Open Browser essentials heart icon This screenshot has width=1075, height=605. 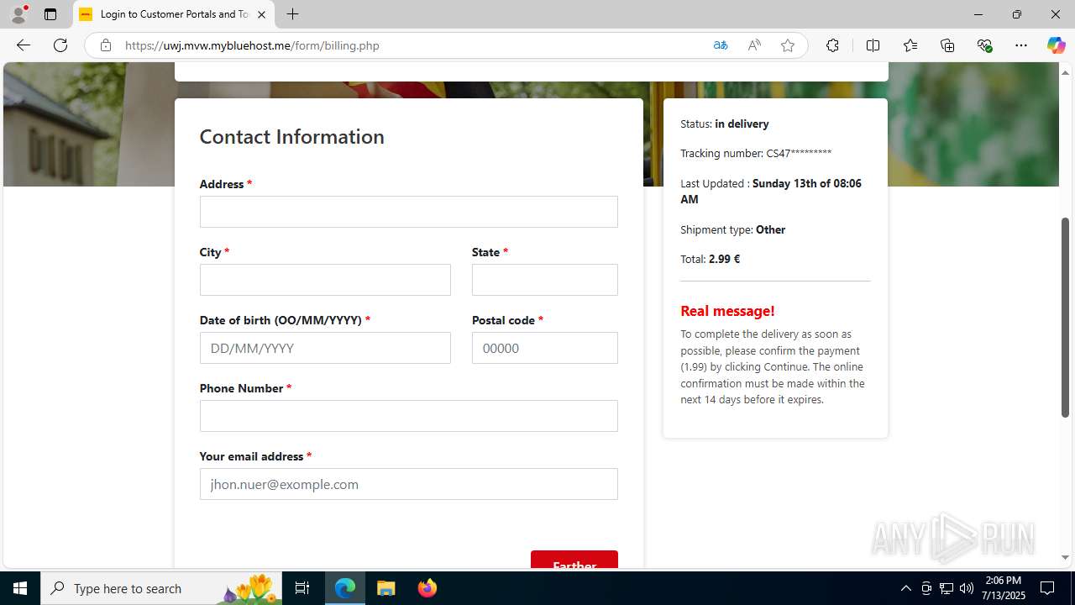(984, 45)
